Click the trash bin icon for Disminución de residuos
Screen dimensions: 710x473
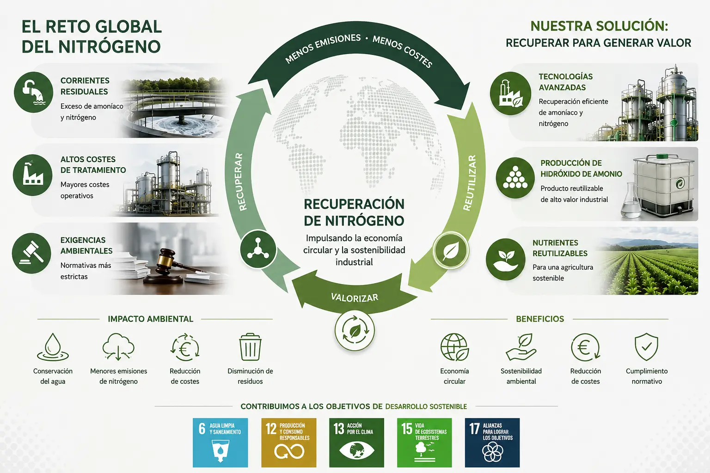click(250, 347)
